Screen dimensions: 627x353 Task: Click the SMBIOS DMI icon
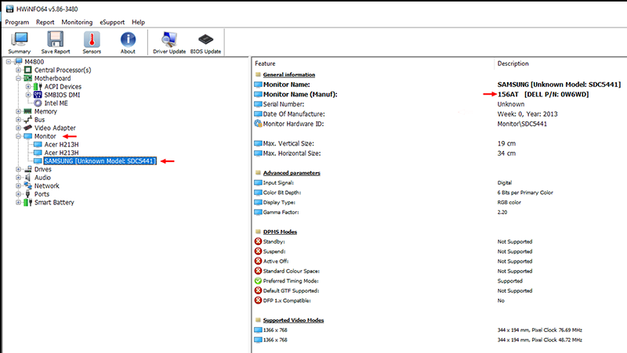click(x=38, y=95)
